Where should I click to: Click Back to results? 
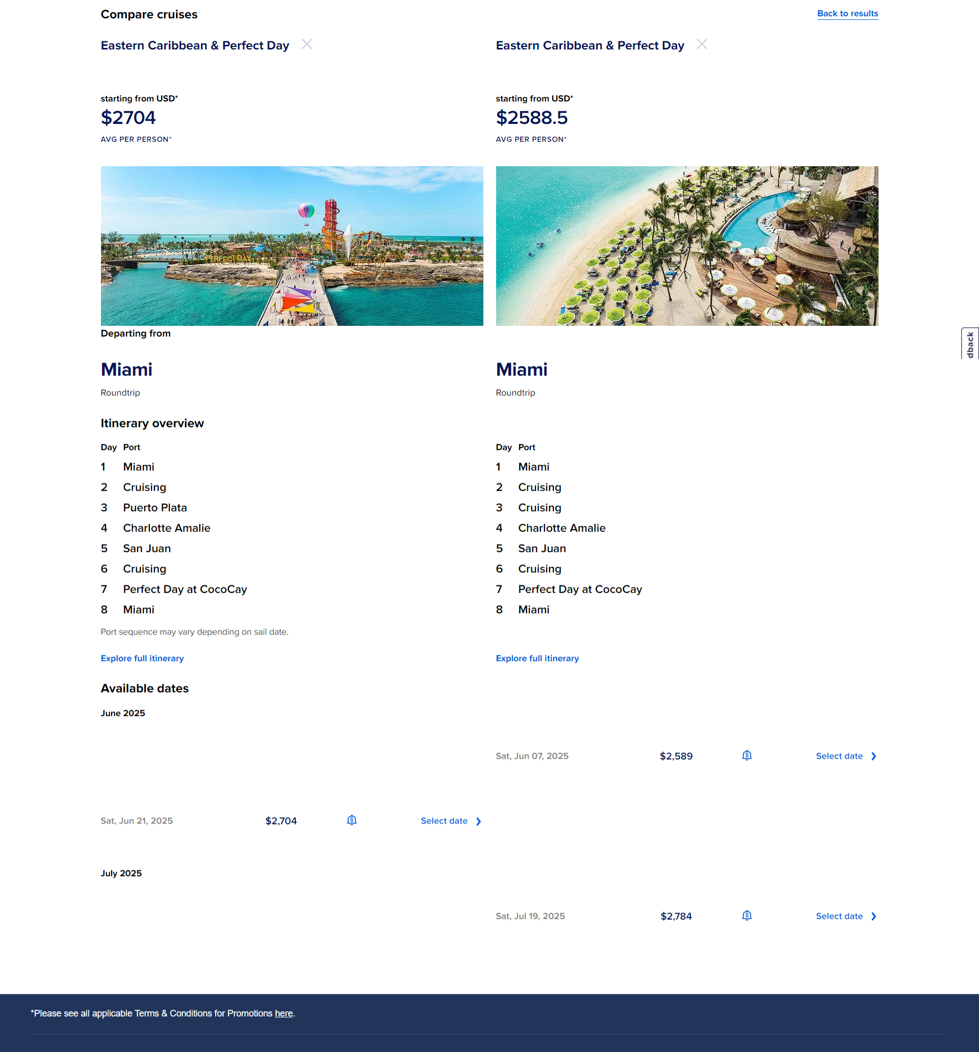(x=847, y=13)
